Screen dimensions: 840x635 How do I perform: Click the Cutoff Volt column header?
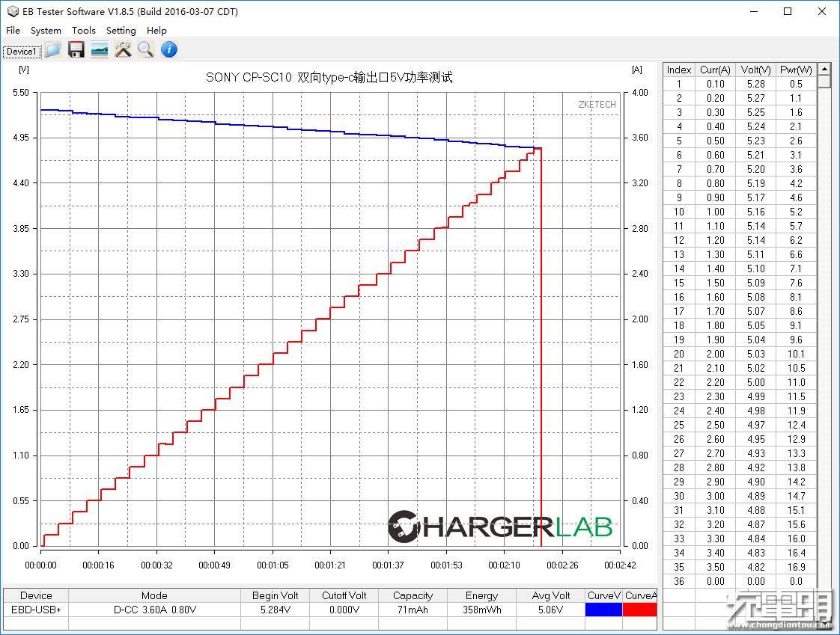tap(344, 595)
